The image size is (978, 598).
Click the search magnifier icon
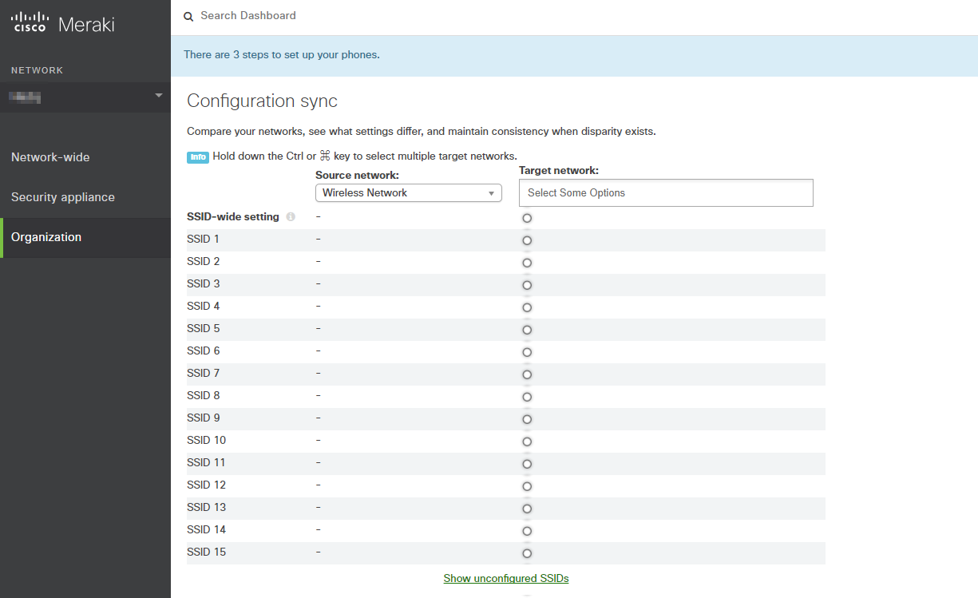188,16
